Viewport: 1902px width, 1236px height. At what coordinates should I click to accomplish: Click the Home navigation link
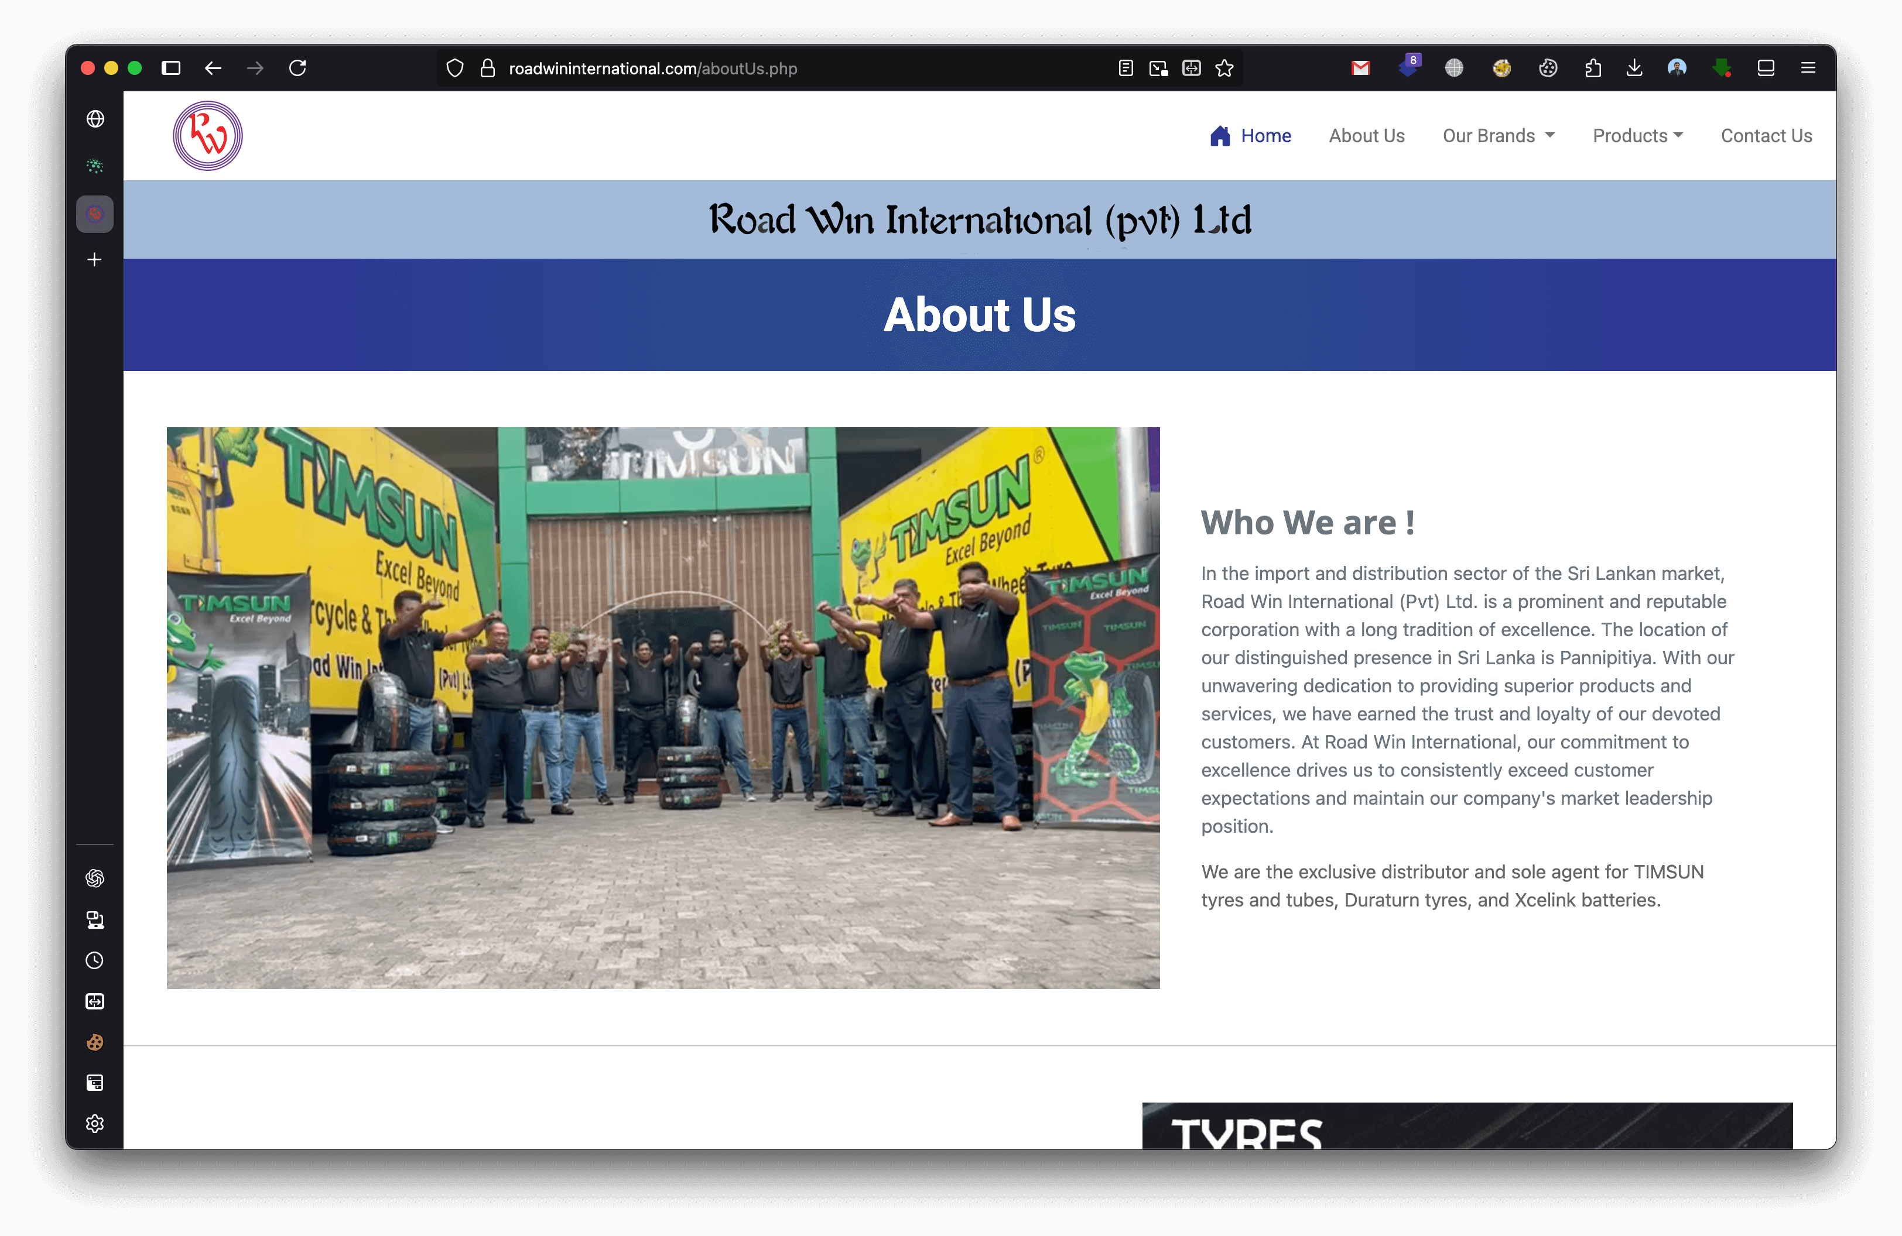tap(1251, 136)
